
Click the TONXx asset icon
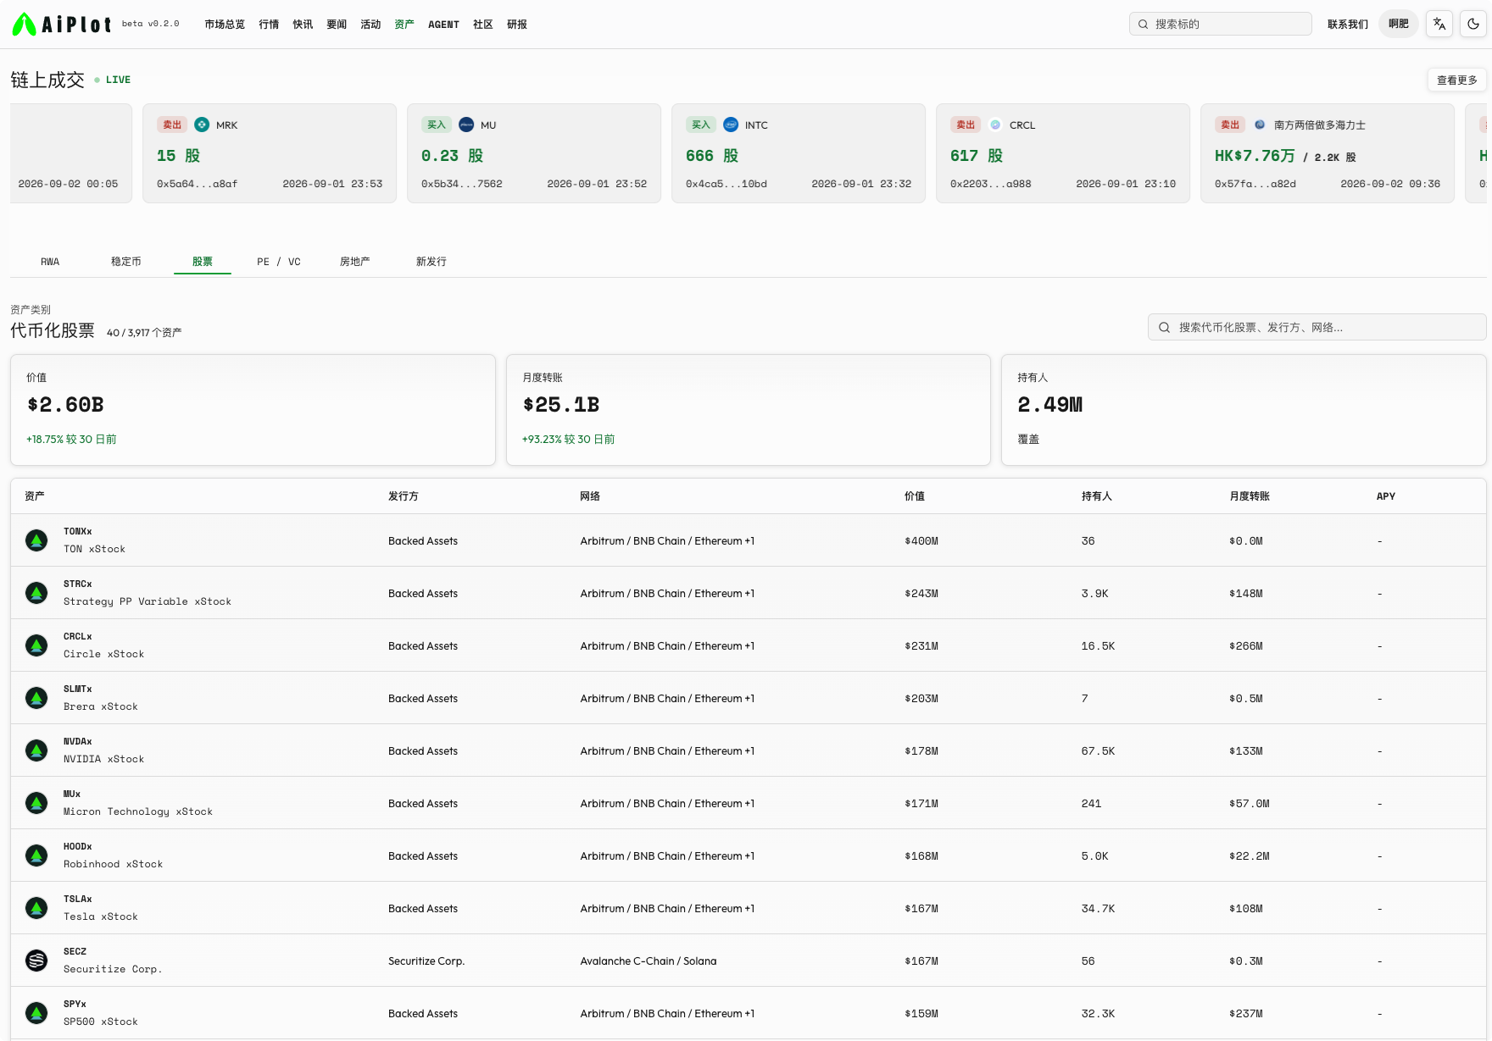(36, 540)
